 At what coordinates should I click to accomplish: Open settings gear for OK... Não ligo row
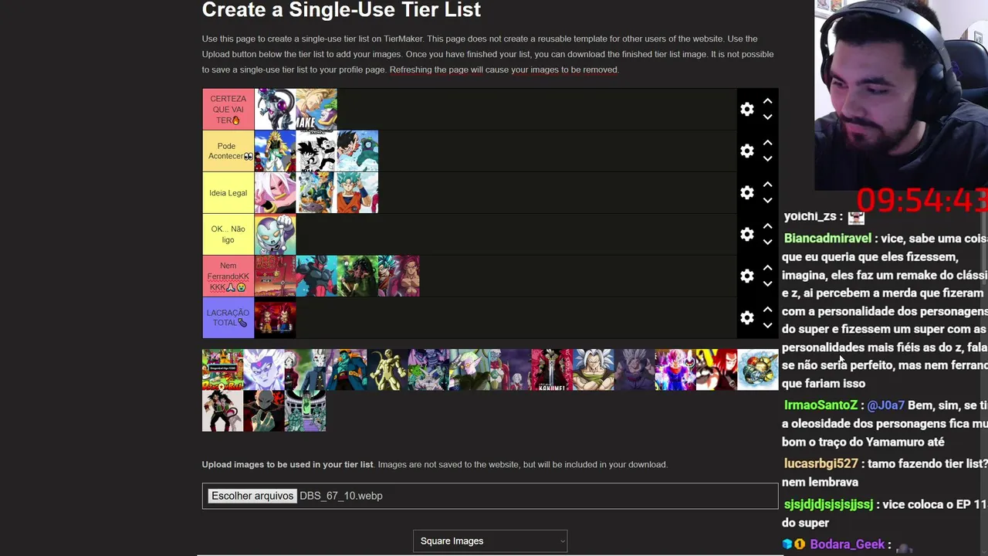[x=746, y=235]
